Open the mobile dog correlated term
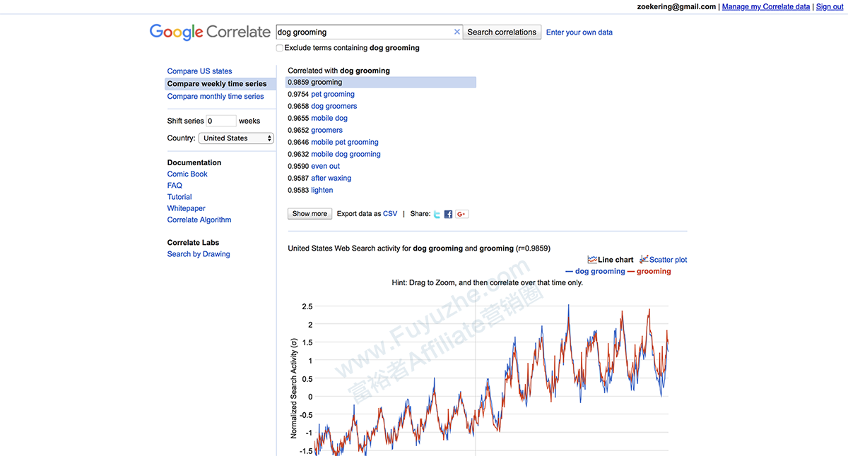Screen dimensions: 848x456 coord(329,119)
